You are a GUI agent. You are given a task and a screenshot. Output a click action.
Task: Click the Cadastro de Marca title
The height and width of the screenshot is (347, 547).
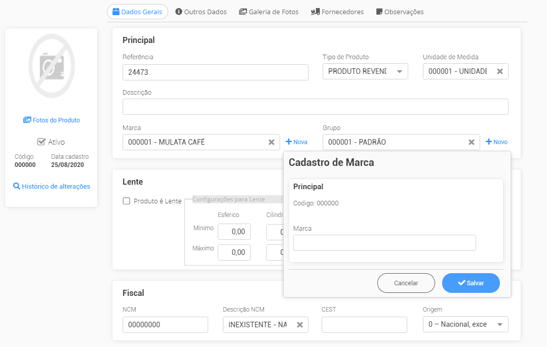[331, 162]
